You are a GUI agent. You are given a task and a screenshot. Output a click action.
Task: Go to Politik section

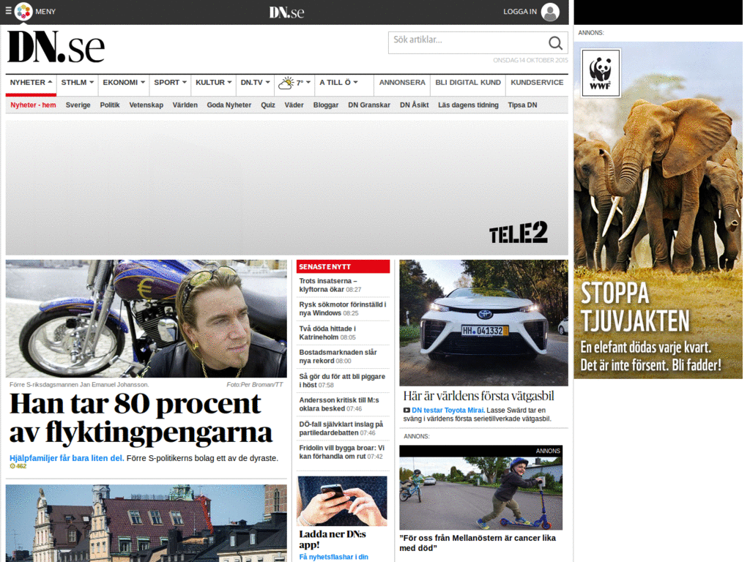110,105
